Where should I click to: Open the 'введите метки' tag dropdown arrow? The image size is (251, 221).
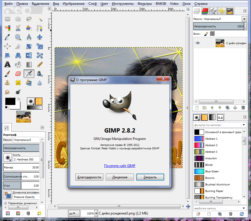click(244, 208)
